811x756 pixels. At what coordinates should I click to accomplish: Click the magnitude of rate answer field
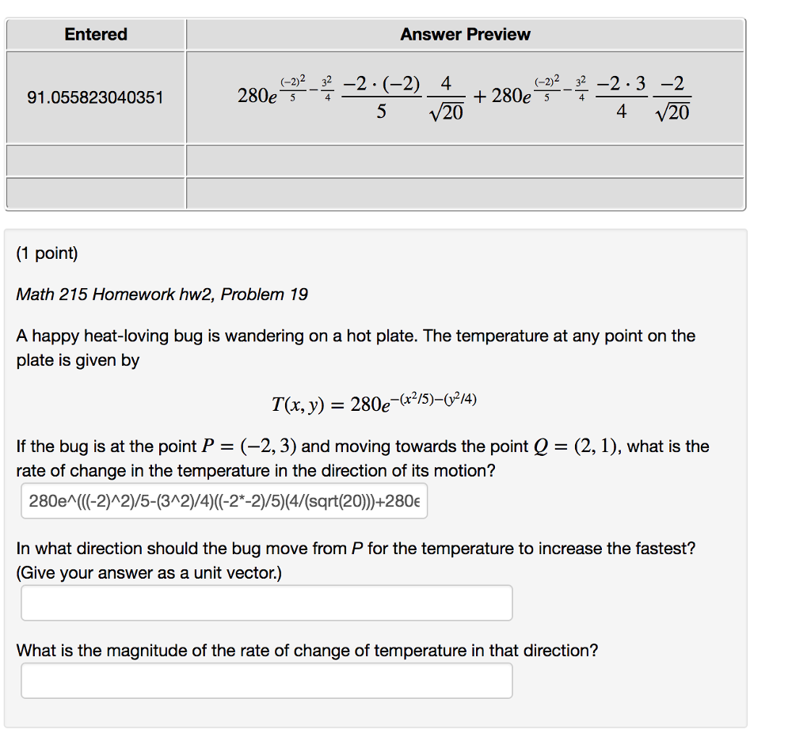267,680
